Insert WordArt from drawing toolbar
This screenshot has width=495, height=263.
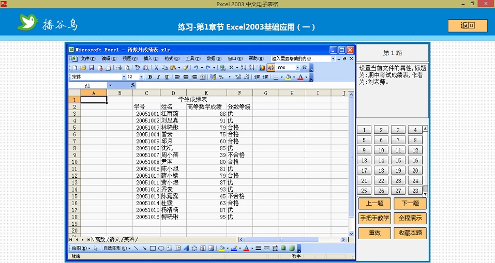click(x=186, y=249)
